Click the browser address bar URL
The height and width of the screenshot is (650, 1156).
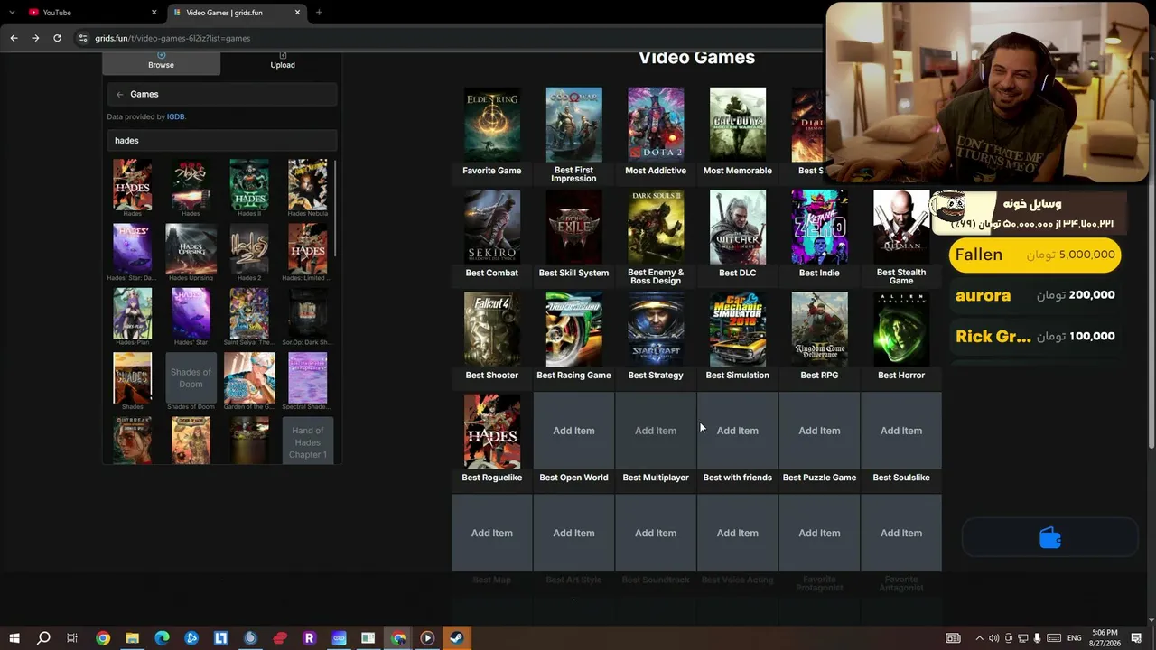point(172,38)
